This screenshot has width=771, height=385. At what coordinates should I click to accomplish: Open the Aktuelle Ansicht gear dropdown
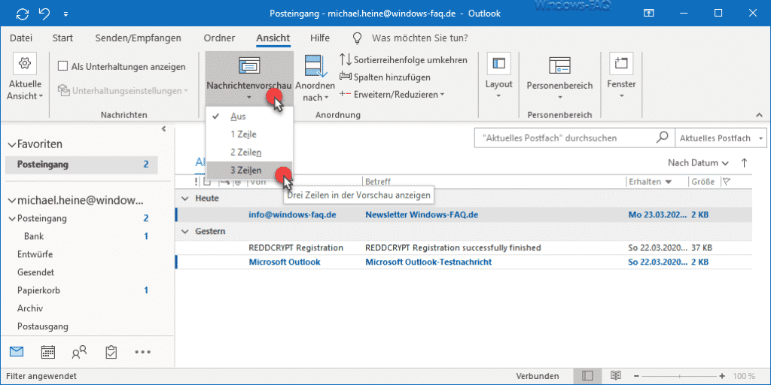25,78
